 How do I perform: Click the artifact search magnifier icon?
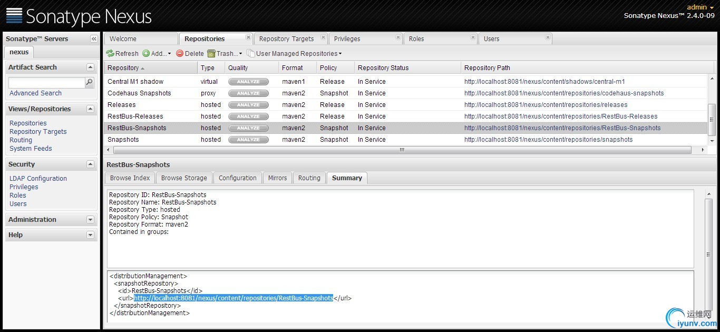tap(90, 82)
